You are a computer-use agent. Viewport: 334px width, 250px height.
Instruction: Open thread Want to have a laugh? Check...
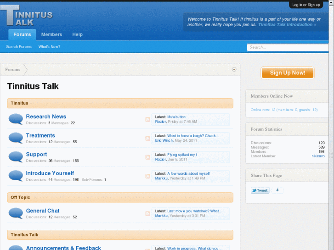tap(193, 136)
